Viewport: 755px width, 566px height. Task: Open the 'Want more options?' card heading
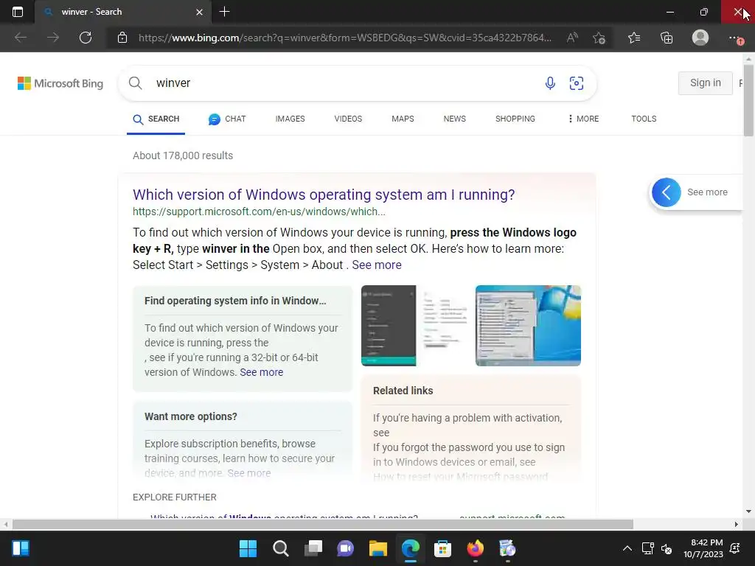click(x=191, y=417)
